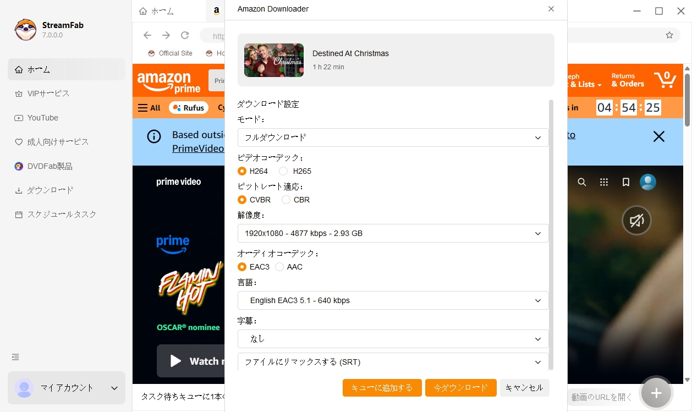Switch to the Amazon browser tab
Image resolution: width=692 pixels, height=412 pixels.
pos(216,10)
